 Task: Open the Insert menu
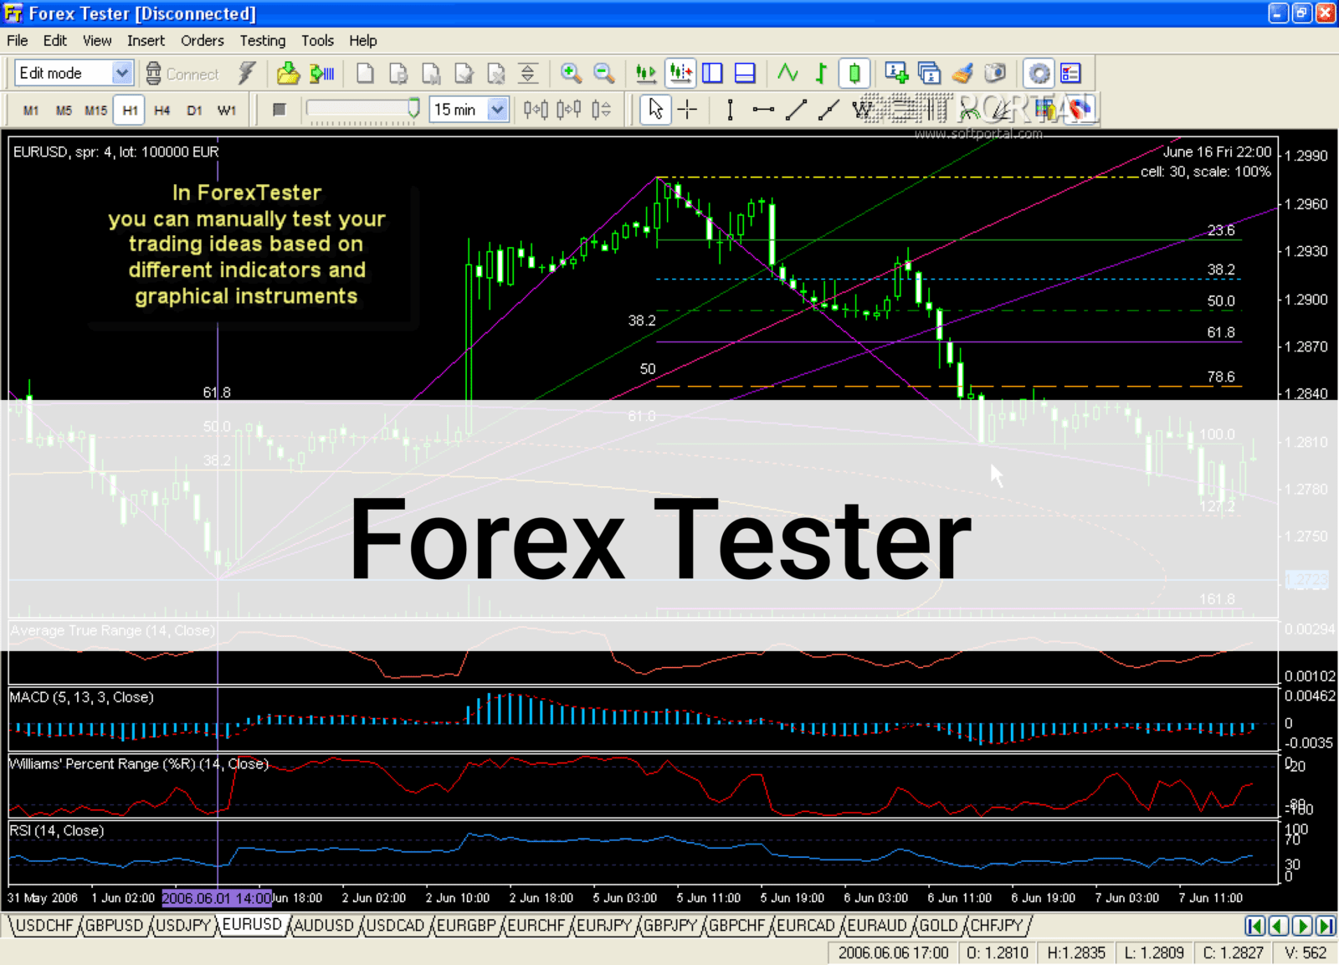point(146,40)
